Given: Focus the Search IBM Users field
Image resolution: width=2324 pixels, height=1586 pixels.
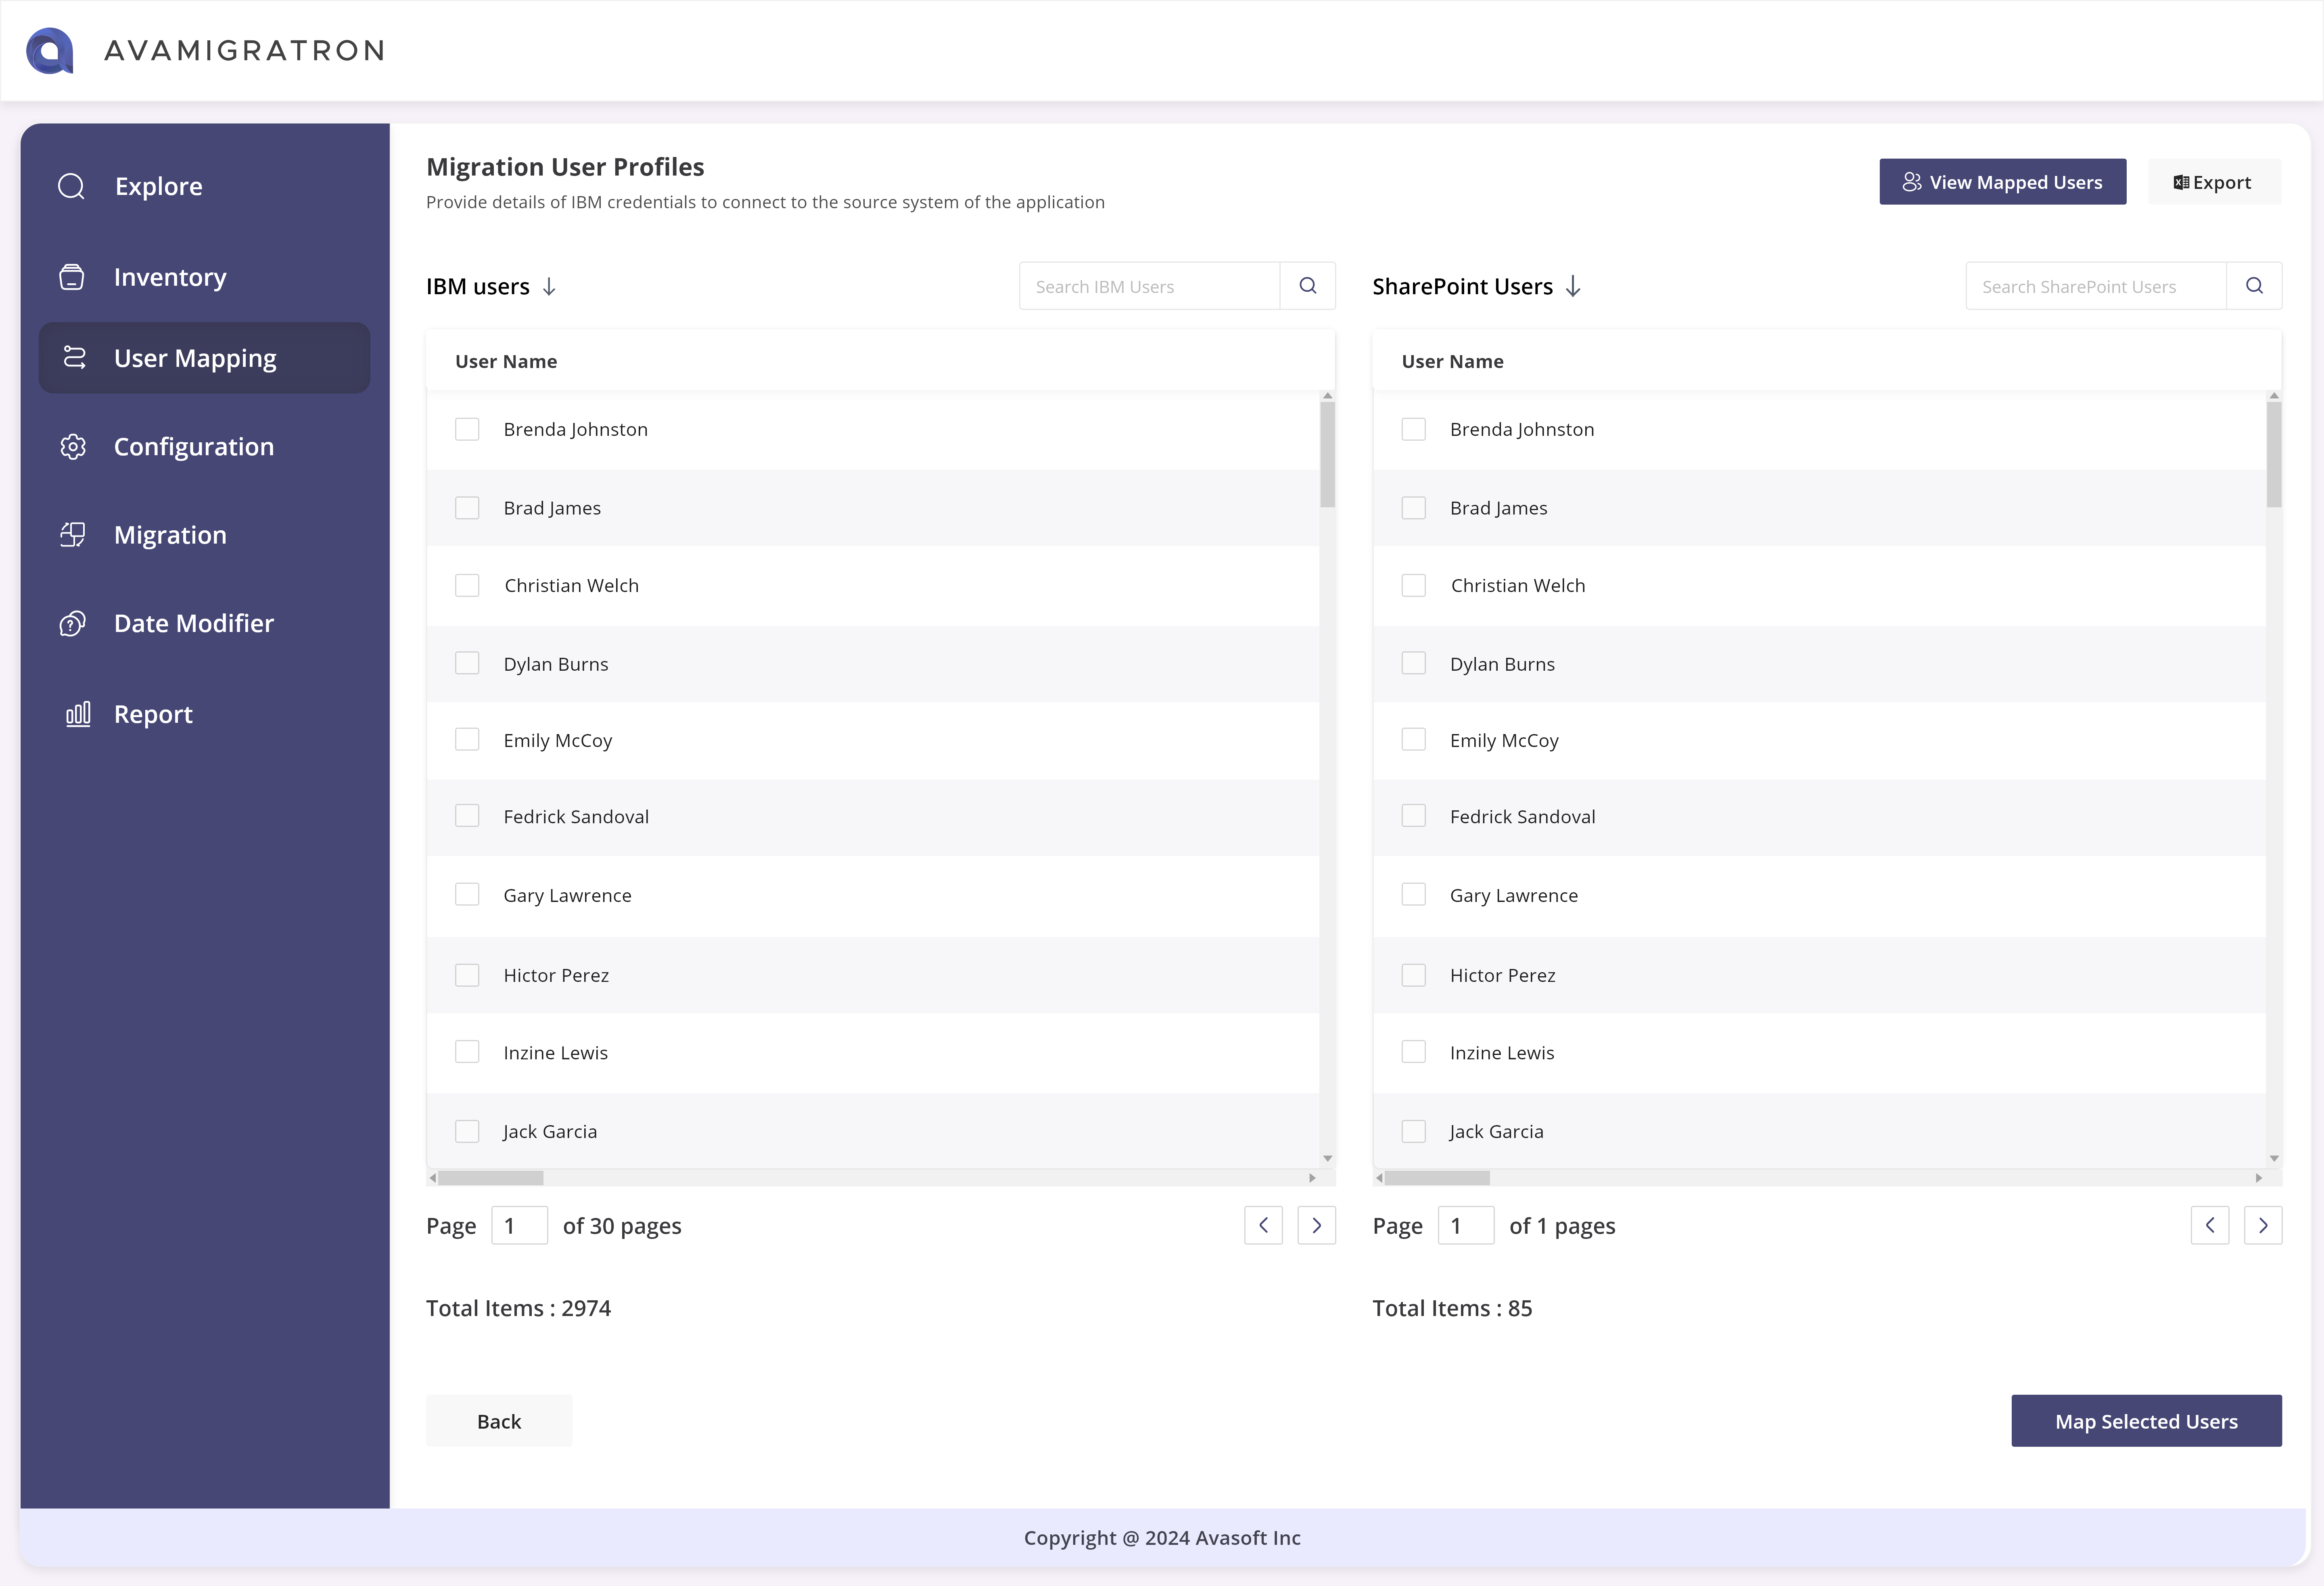Looking at the screenshot, I should 1150,286.
